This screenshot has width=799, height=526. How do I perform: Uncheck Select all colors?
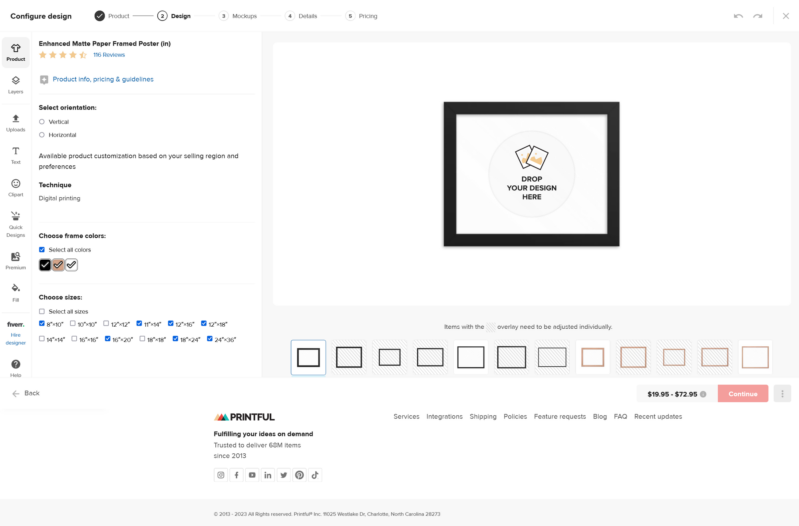click(x=42, y=249)
